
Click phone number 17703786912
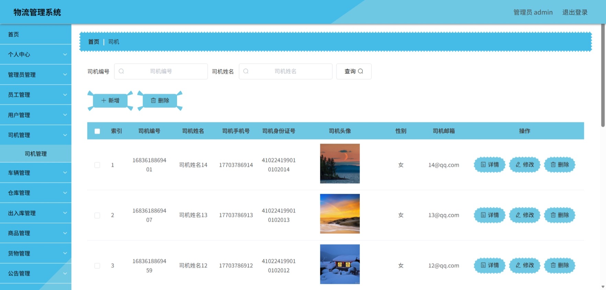tap(236, 266)
